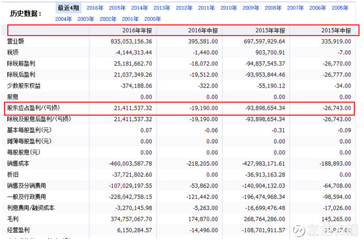Select the 少数股东权益 row label
Screen dimensions: 364x240
23,86
